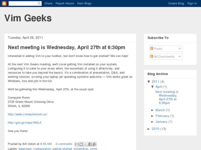Click the Blogger logo icon
This screenshot has height=150, width=201.
(x=4, y=3)
